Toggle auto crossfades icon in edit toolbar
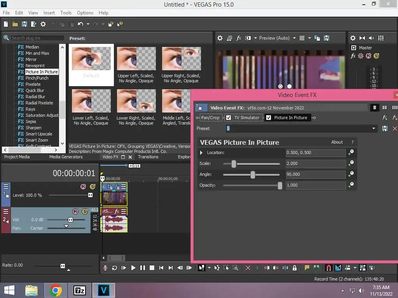 coord(338,268)
